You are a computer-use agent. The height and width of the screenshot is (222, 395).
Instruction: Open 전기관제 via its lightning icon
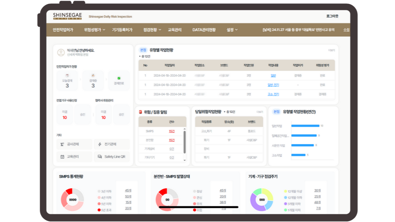coord(100,145)
